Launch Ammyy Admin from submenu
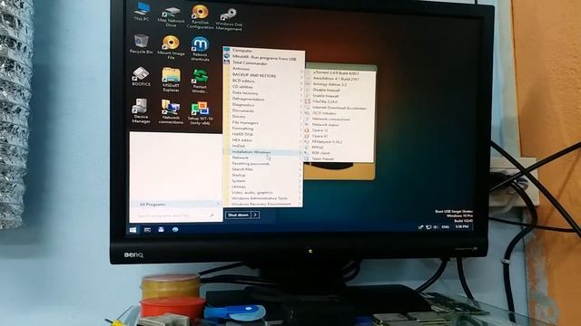This screenshot has width=581, height=326. 339,84
